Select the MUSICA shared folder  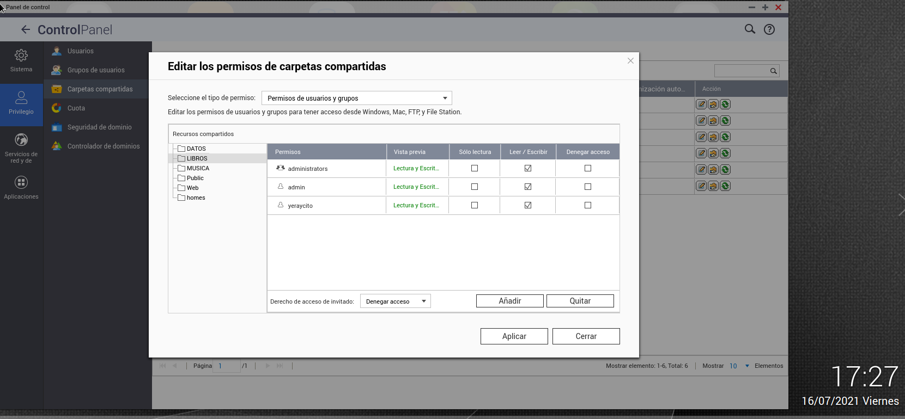click(198, 168)
